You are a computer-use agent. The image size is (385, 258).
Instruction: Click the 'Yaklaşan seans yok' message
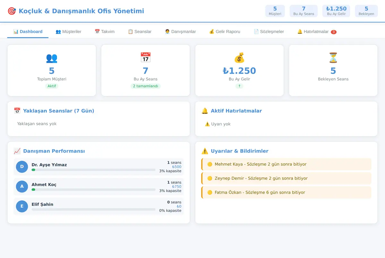point(37,124)
